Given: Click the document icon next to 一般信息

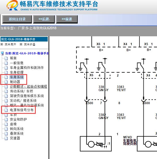Looking at the screenshot, I should pyautogui.click(x=6, y=63).
